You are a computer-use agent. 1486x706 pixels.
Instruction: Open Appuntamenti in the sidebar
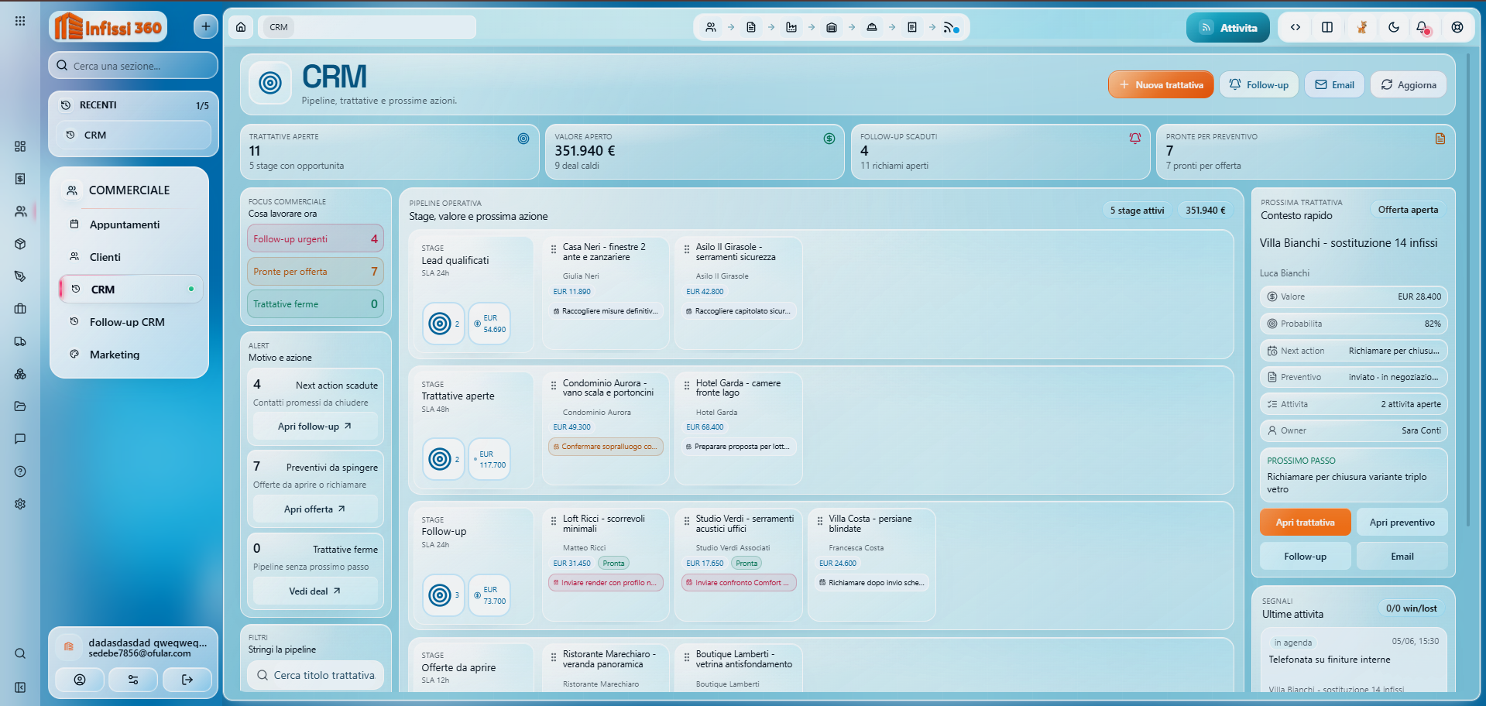(x=125, y=224)
